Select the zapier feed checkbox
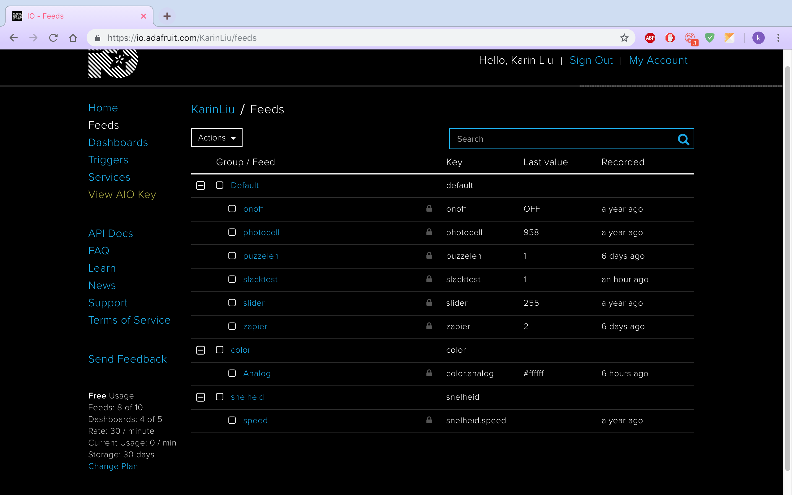This screenshot has height=495, width=792. click(232, 326)
